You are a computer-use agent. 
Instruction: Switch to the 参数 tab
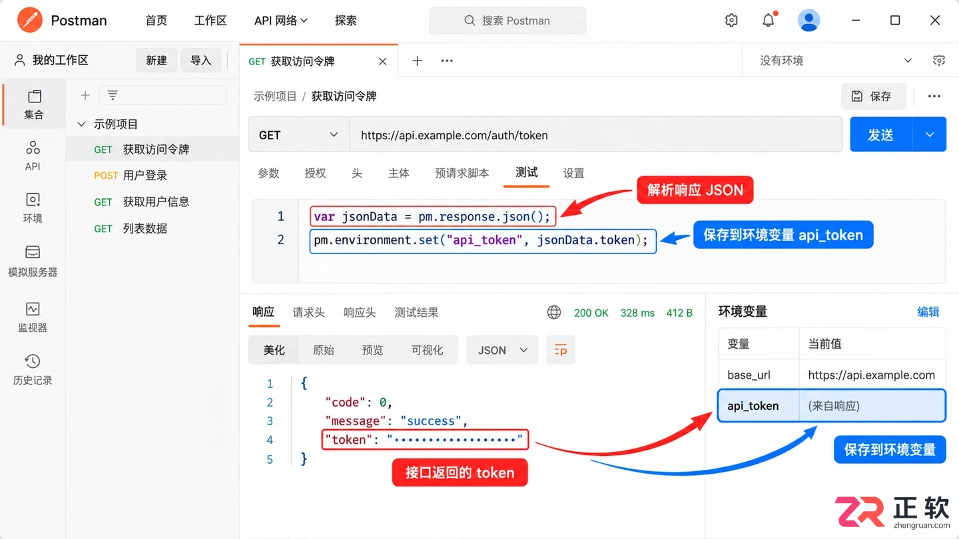click(x=268, y=173)
